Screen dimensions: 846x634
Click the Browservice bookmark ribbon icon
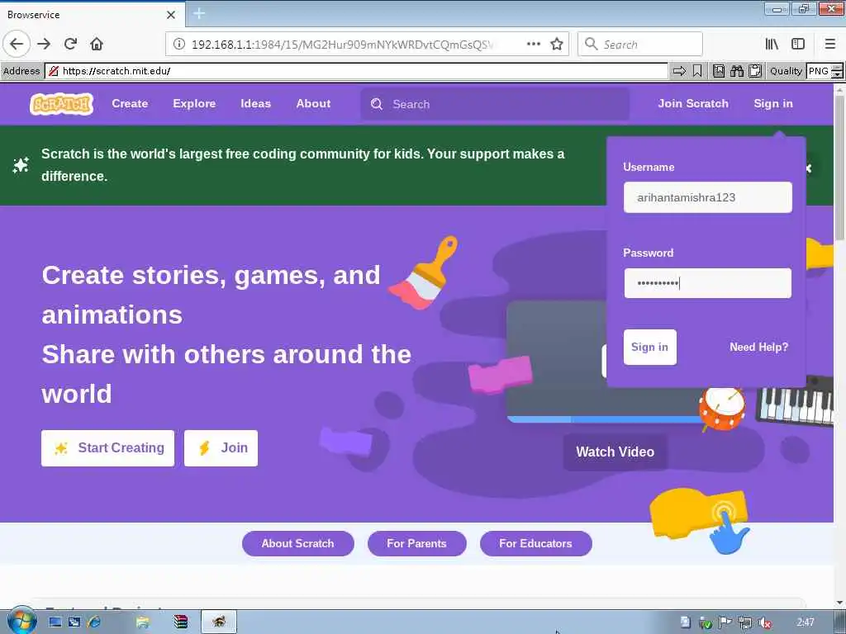point(697,71)
